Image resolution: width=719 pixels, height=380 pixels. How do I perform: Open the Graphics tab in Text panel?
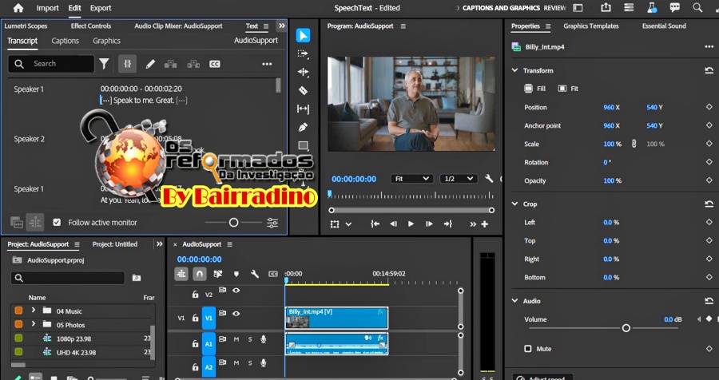[106, 41]
